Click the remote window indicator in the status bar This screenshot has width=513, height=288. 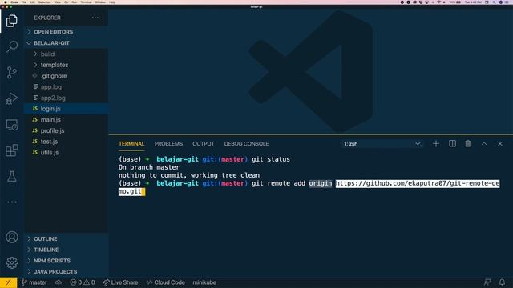[9, 282]
